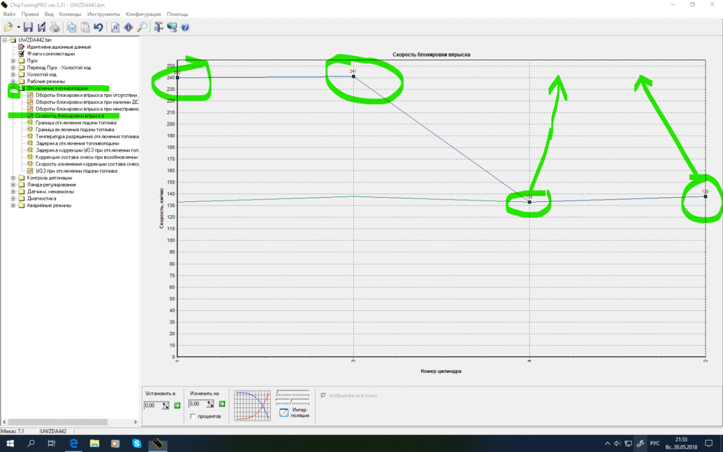Click the magnifying glass search icon
723x452 pixels.
[x=142, y=27]
